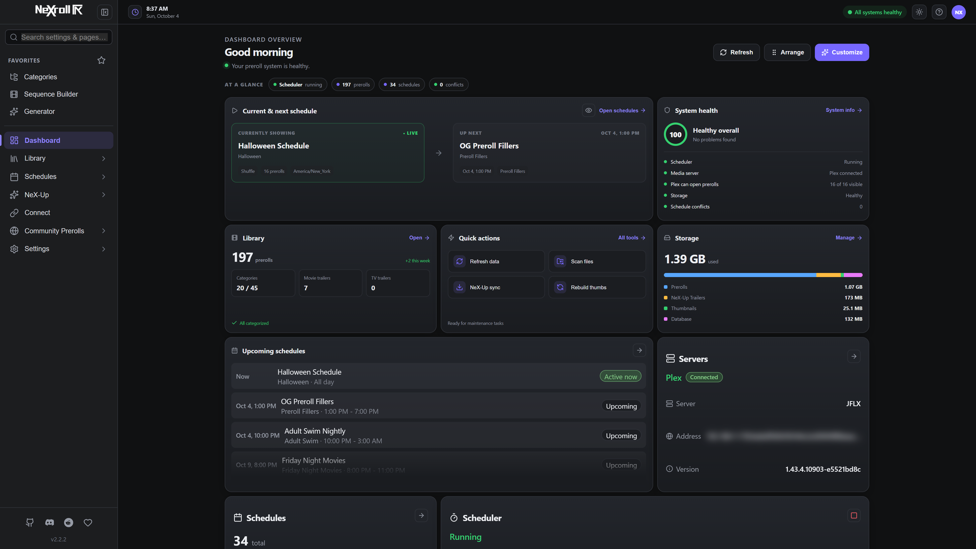Screen dimensions: 976x549
Task: Toggle eye icon in Current & next schedule
Action: (x=589, y=110)
